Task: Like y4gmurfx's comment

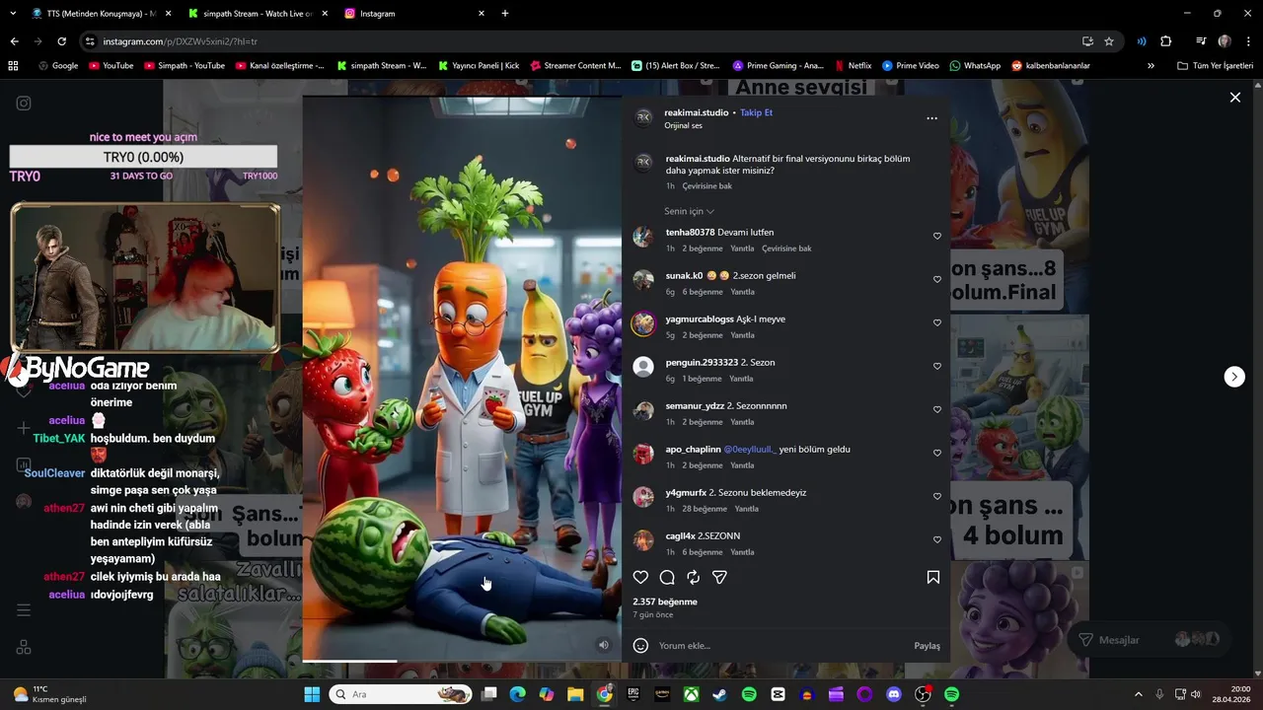Action: tap(937, 497)
